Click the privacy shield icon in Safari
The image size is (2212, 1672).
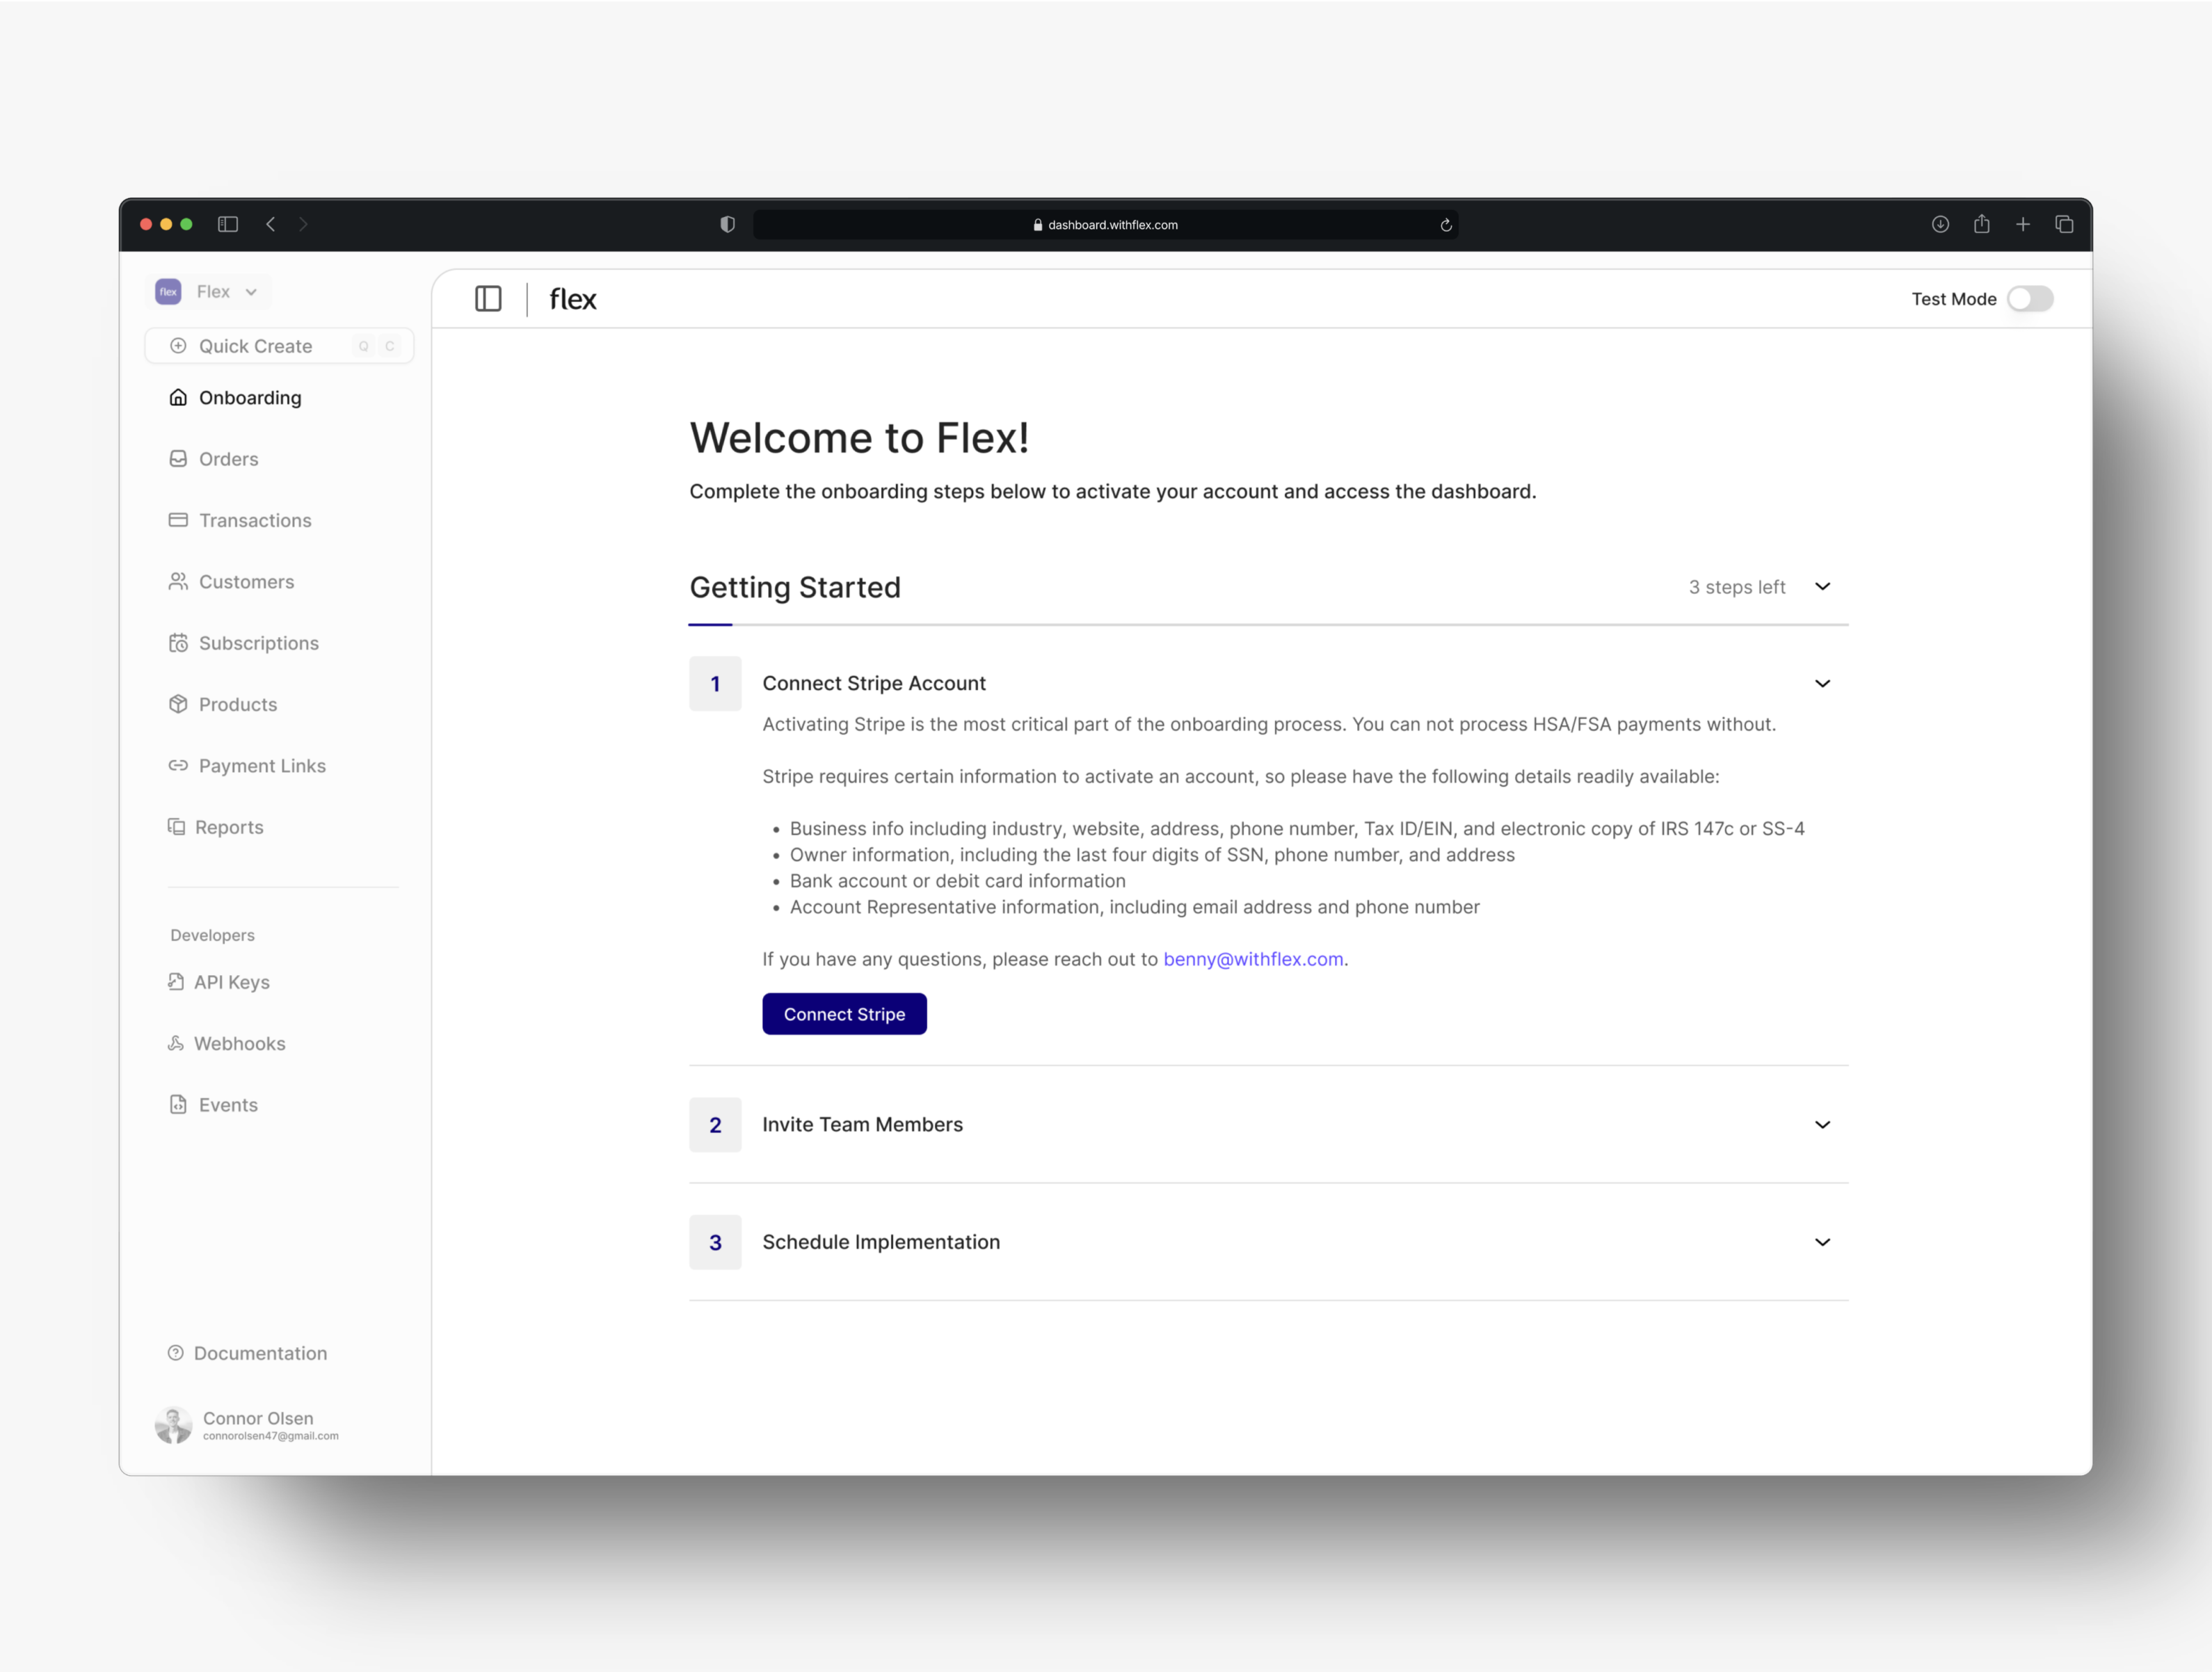tap(727, 224)
